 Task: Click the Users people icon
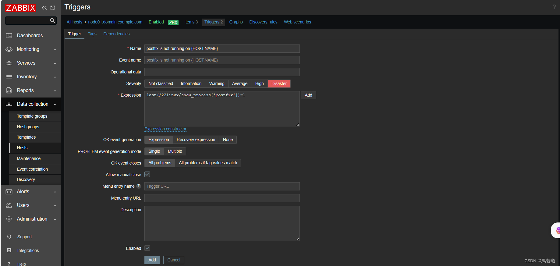click(x=9, y=205)
